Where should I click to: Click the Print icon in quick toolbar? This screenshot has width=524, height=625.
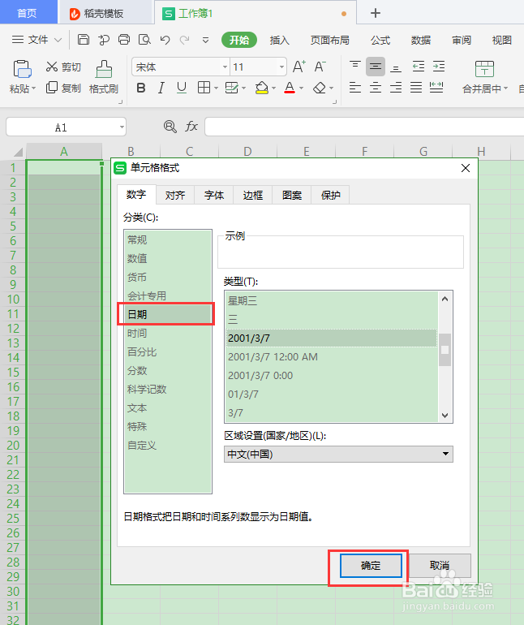point(124,40)
